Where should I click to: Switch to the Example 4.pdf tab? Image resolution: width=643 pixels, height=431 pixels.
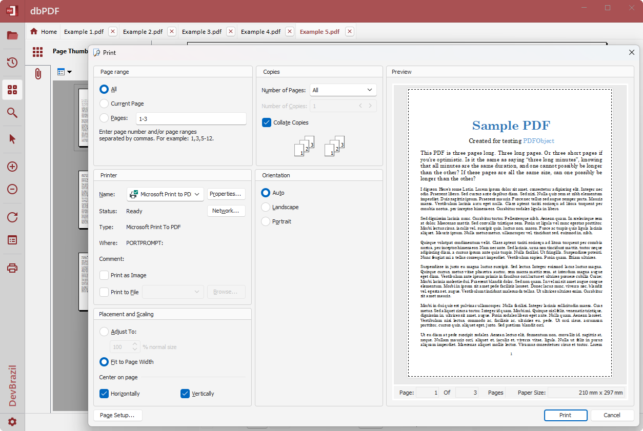[x=260, y=31]
